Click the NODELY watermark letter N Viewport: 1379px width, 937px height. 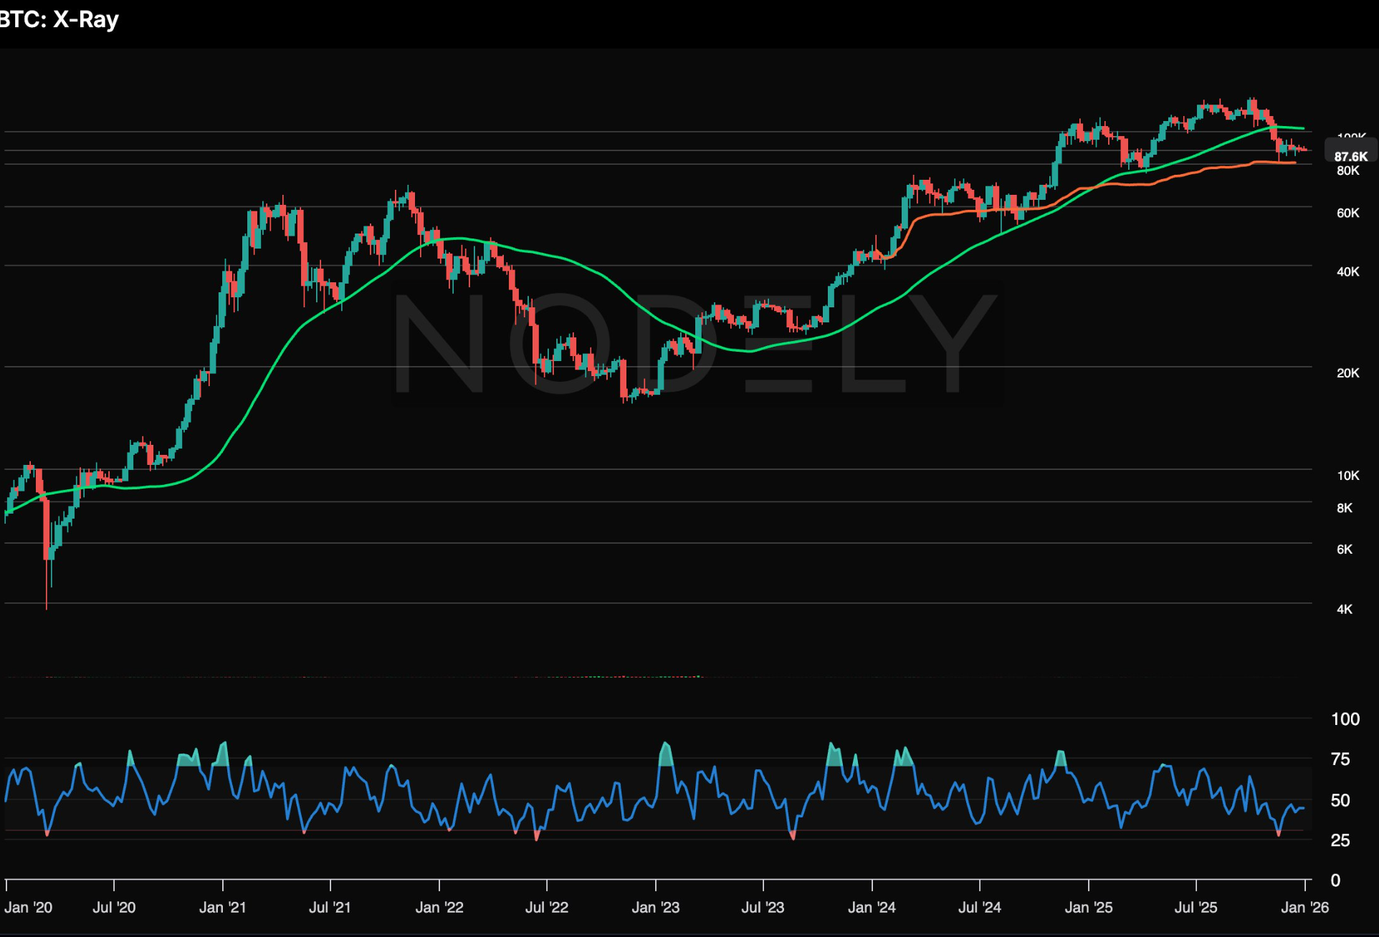click(439, 343)
